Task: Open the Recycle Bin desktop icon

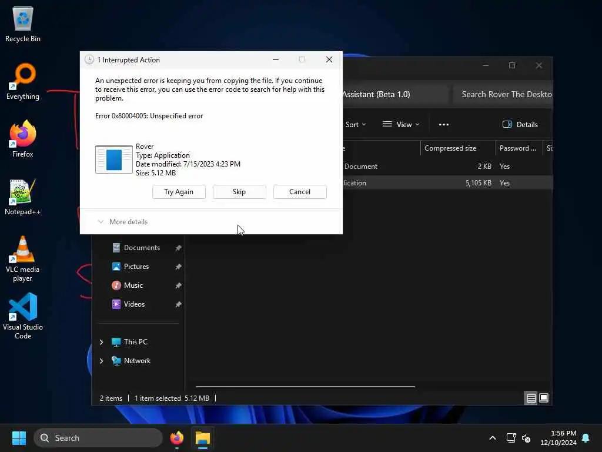Action: pyautogui.click(x=23, y=24)
